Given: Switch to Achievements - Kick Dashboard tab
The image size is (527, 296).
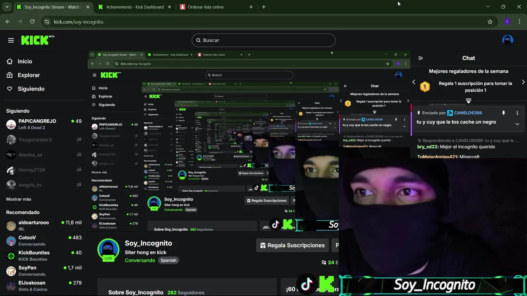Looking at the screenshot, I should [x=135, y=7].
